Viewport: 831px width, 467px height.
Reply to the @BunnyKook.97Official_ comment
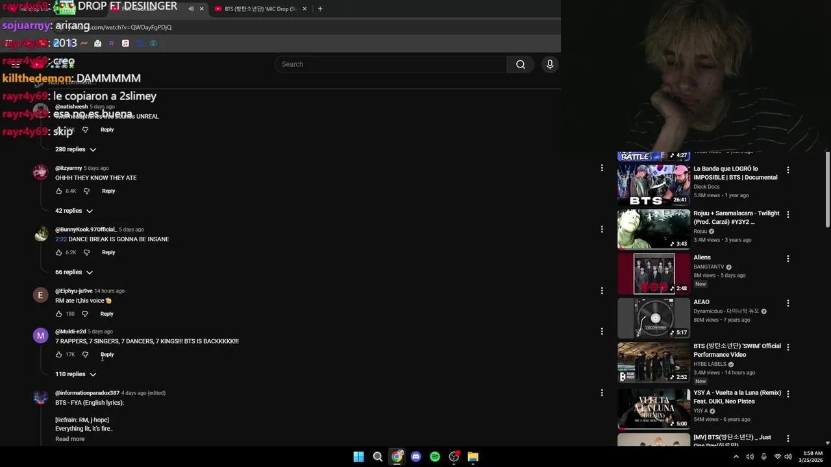click(x=108, y=252)
